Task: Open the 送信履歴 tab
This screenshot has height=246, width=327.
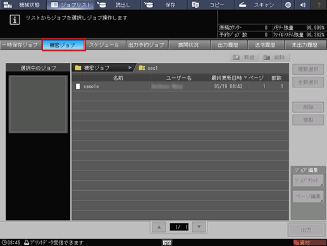Action: (x=266, y=45)
